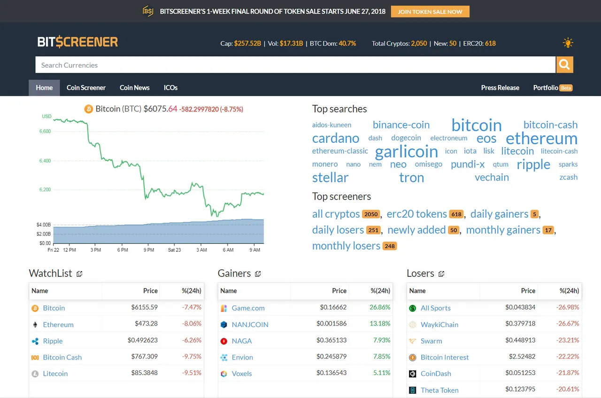This screenshot has width=601, height=398.
Task: Open ethereum in Top searches
Action: click(x=541, y=138)
